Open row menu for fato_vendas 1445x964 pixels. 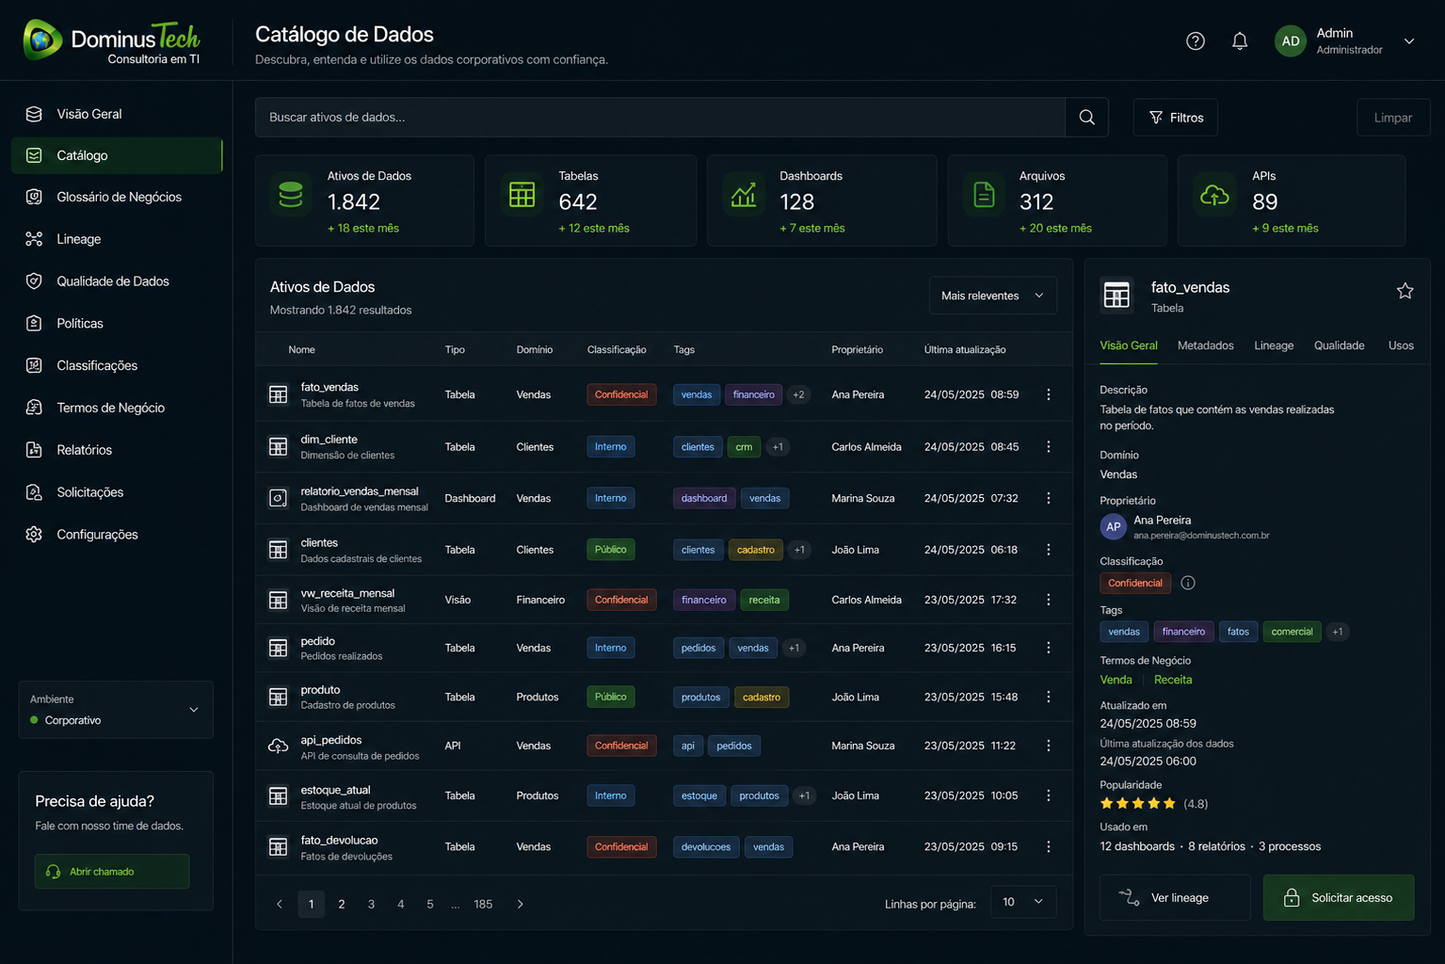coord(1049,394)
